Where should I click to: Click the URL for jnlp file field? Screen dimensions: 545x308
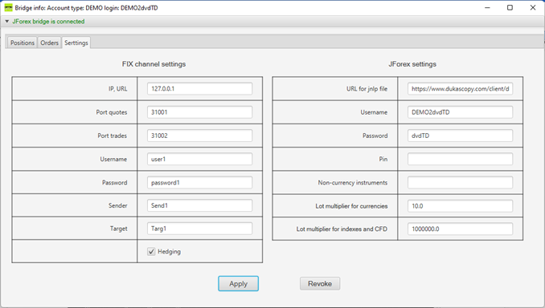tap(460, 89)
